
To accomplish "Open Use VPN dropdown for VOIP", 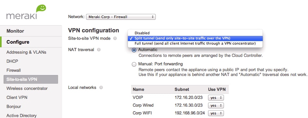I will click(216, 98).
